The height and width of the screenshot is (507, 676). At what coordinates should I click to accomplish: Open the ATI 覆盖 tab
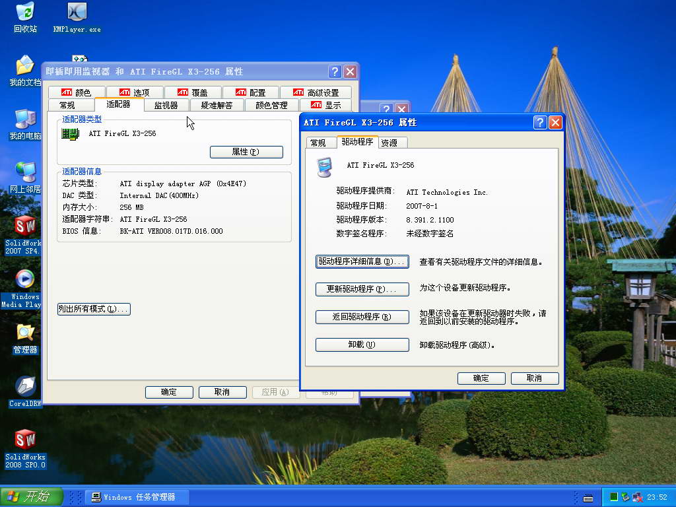point(193,92)
